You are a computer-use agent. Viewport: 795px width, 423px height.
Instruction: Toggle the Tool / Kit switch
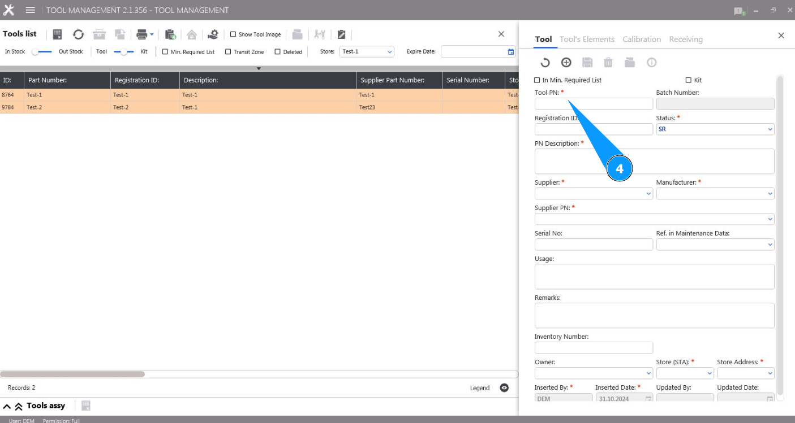(x=124, y=51)
